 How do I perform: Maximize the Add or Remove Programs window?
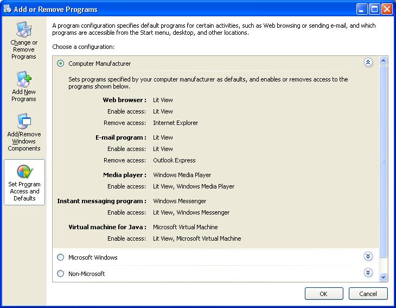[x=374, y=9]
